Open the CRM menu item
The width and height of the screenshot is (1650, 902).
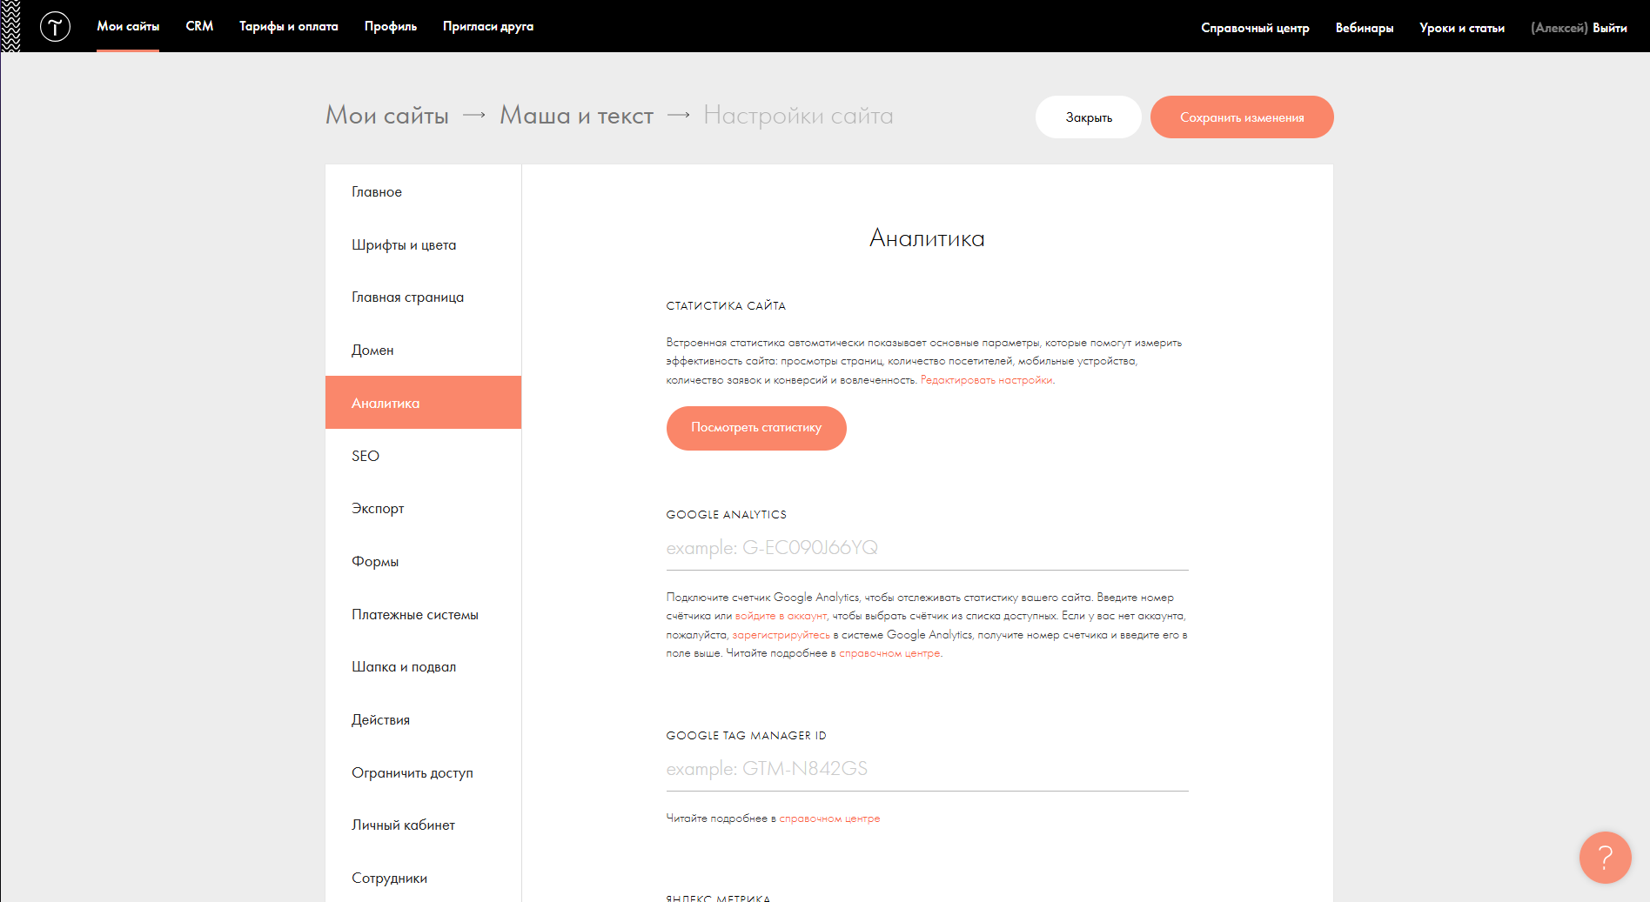[x=199, y=26]
